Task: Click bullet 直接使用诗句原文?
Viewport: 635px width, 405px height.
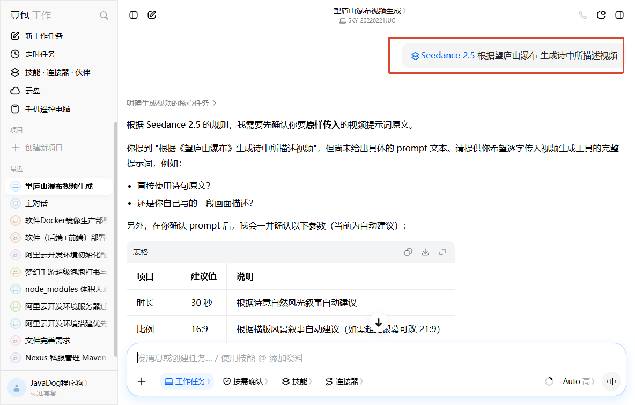Action: click(174, 186)
